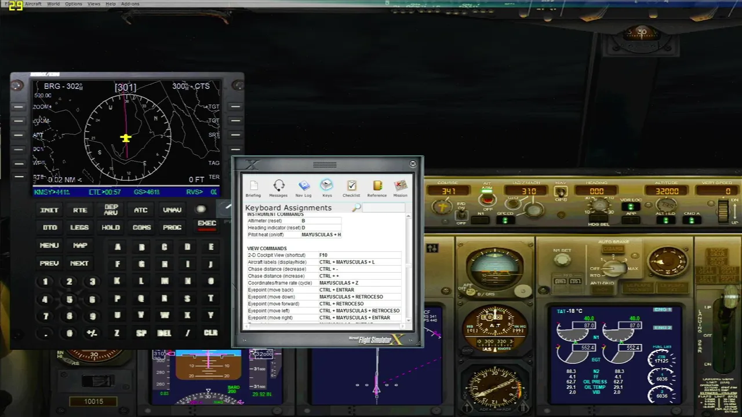The width and height of the screenshot is (742, 417).
Task: Click the vertical speed thumbwheel
Action: pyautogui.click(x=722, y=211)
